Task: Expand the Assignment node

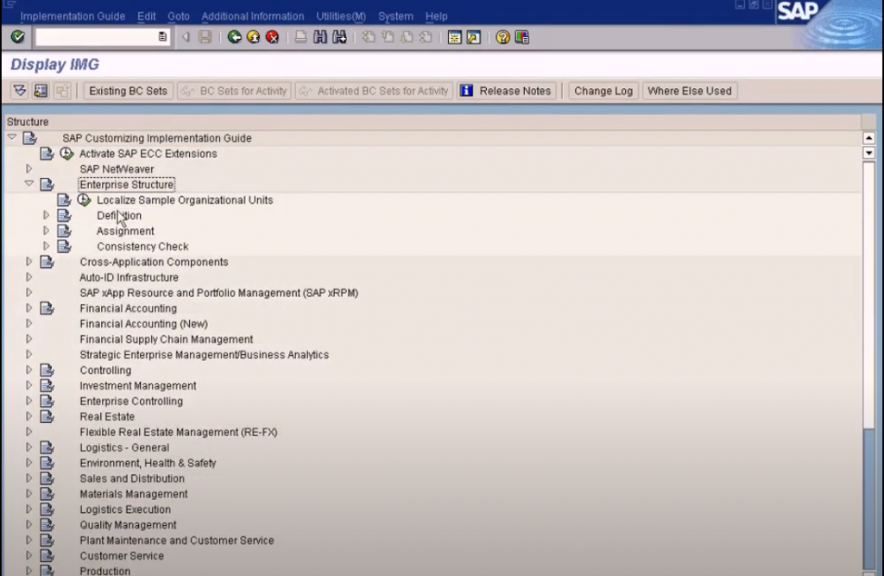Action: click(47, 231)
